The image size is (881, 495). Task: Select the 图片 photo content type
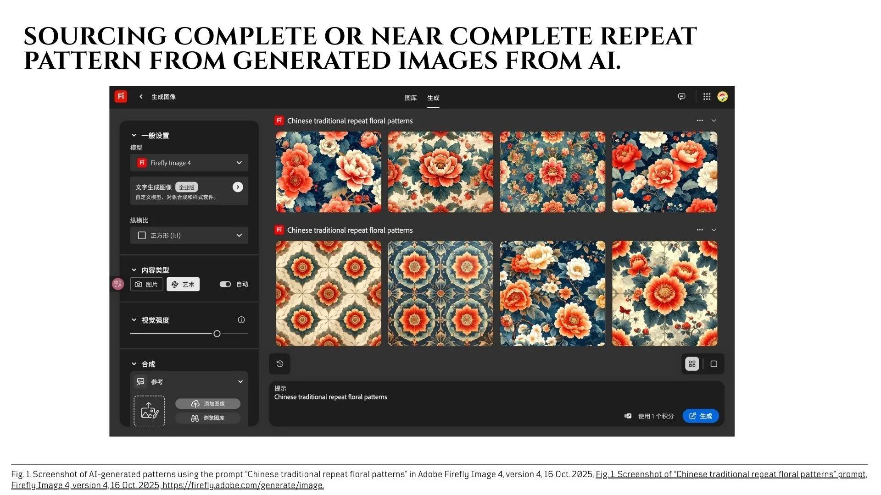pos(146,284)
